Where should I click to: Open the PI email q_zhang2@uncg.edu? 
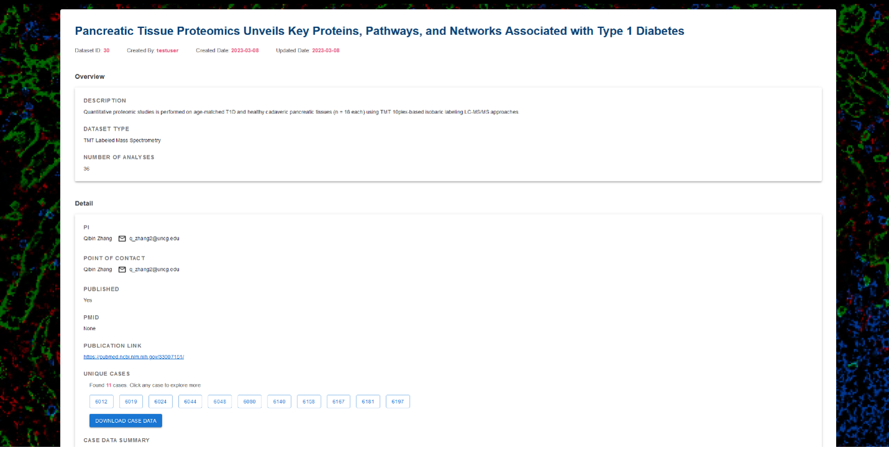[x=154, y=238]
